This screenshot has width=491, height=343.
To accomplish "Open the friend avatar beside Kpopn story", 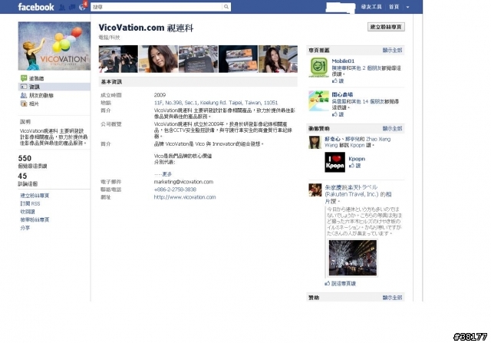I will coord(315,142).
